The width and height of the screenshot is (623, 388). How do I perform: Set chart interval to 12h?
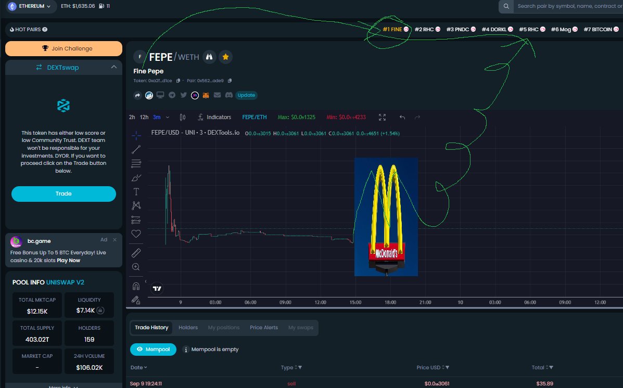point(144,117)
